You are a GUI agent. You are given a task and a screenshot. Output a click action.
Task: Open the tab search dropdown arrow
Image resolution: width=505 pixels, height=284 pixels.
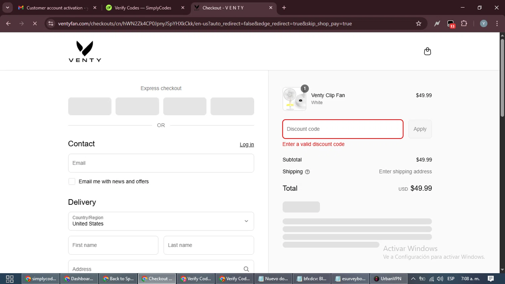pyautogui.click(x=7, y=7)
